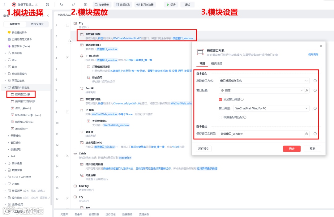Image resolution: width=334 pixels, height=217 pixels.
Task: Collapse the IF 窗口包含 block toggle
Action: pos(67,57)
